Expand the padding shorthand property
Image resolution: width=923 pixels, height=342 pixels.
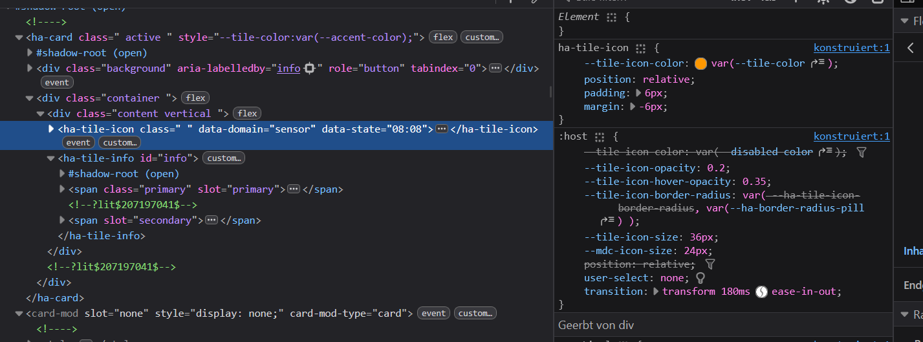click(x=639, y=93)
